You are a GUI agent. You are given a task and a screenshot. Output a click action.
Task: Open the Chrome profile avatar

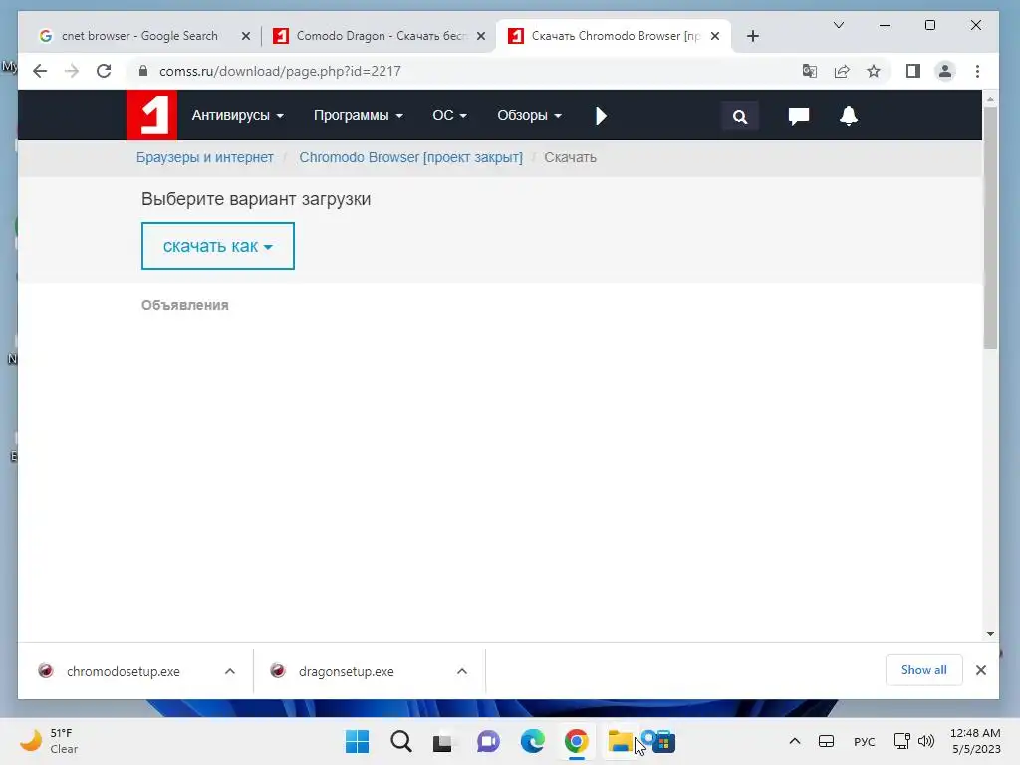(945, 71)
